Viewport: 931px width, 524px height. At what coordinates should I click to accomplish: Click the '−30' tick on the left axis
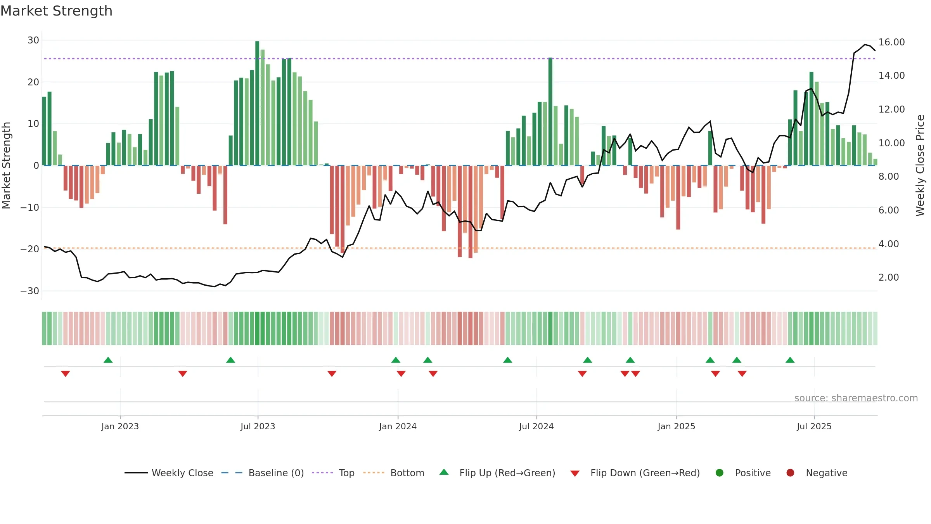pyautogui.click(x=30, y=291)
